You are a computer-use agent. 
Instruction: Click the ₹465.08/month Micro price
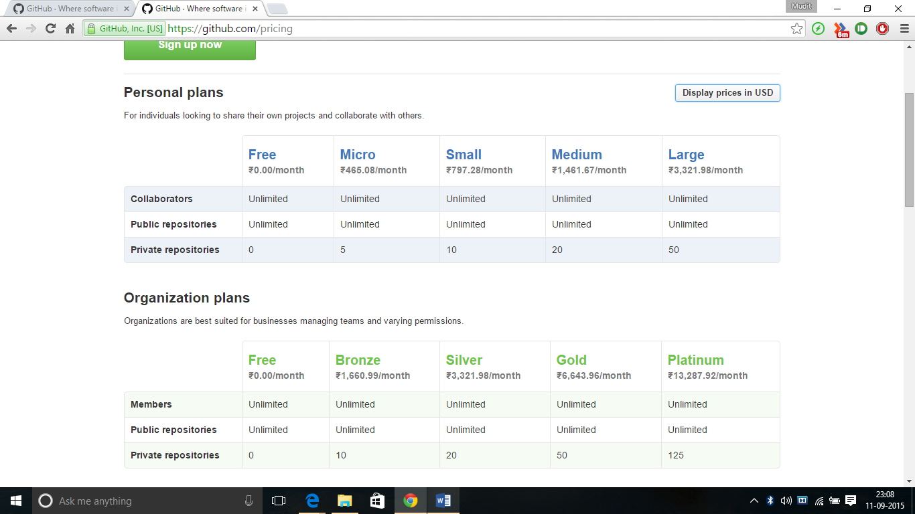click(373, 170)
